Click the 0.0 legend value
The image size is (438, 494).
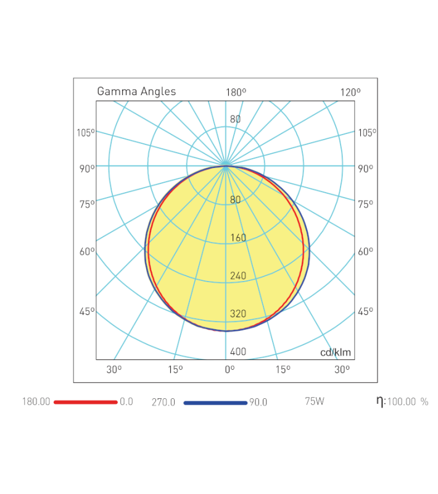point(126,402)
